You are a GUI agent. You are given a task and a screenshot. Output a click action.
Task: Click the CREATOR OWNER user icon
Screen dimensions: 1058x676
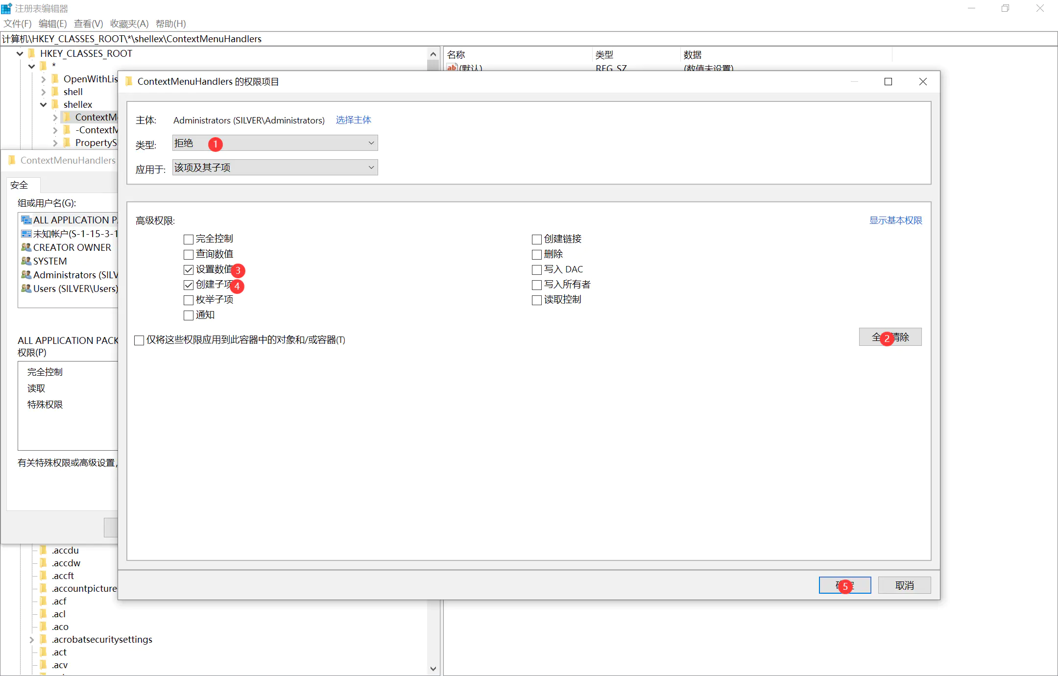tap(26, 247)
